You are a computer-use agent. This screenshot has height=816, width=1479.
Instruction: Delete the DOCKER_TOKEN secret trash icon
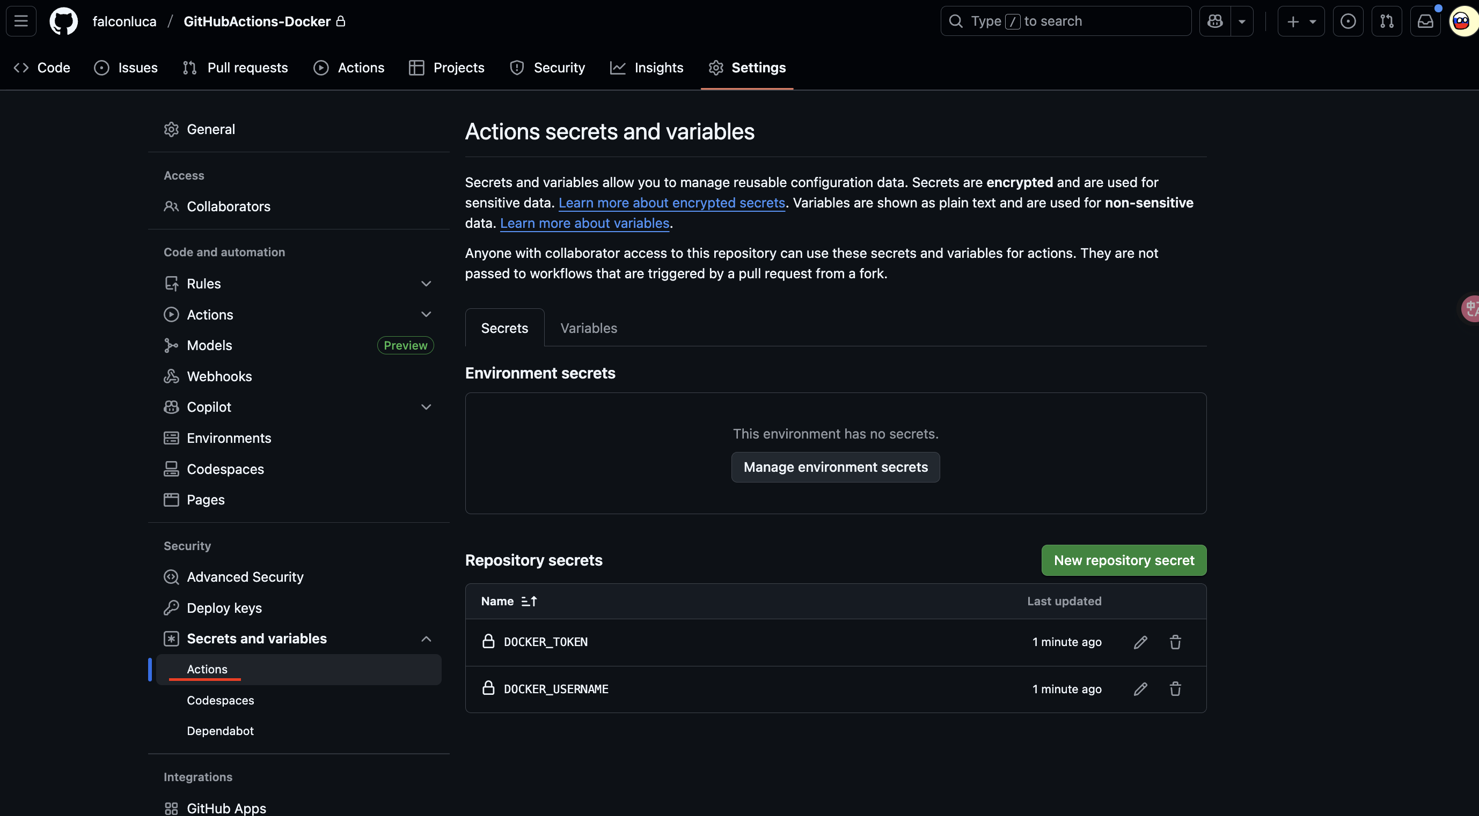[1175, 642]
